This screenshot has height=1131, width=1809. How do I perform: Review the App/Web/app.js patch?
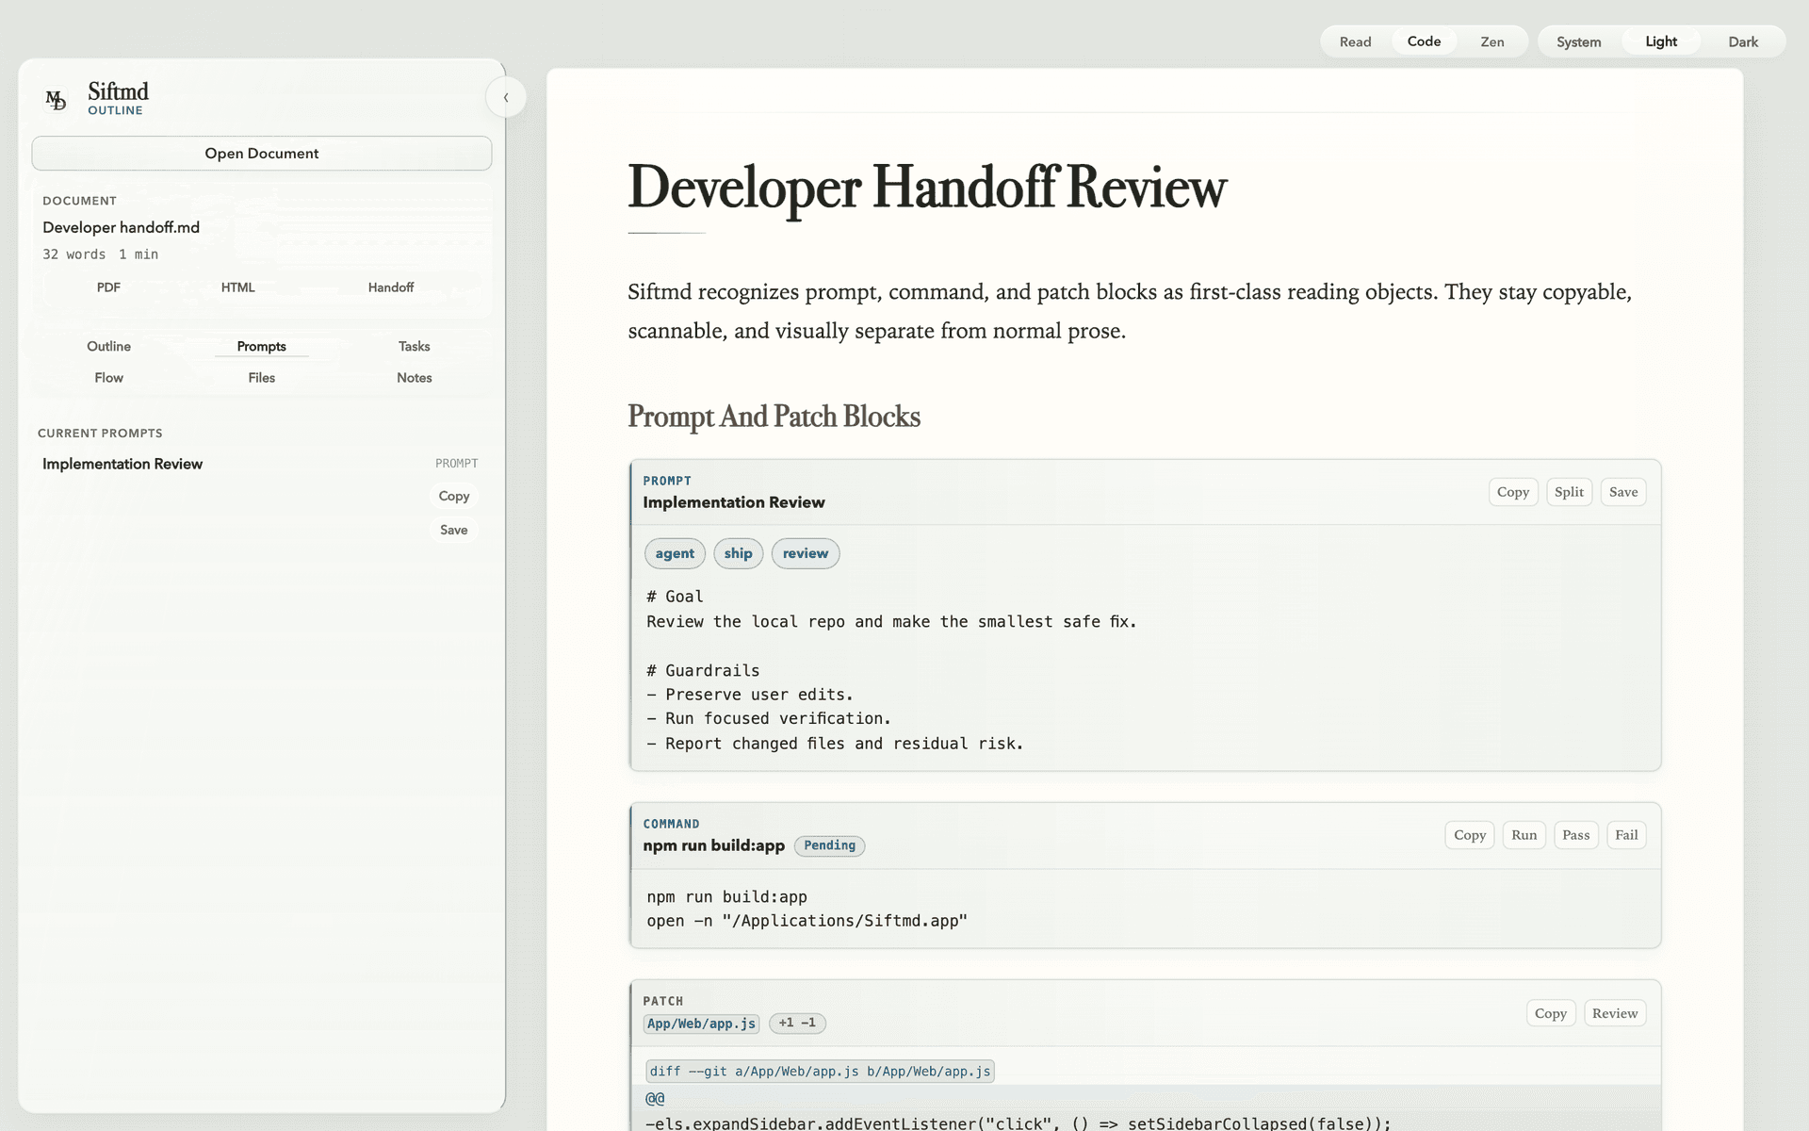point(1616,1013)
